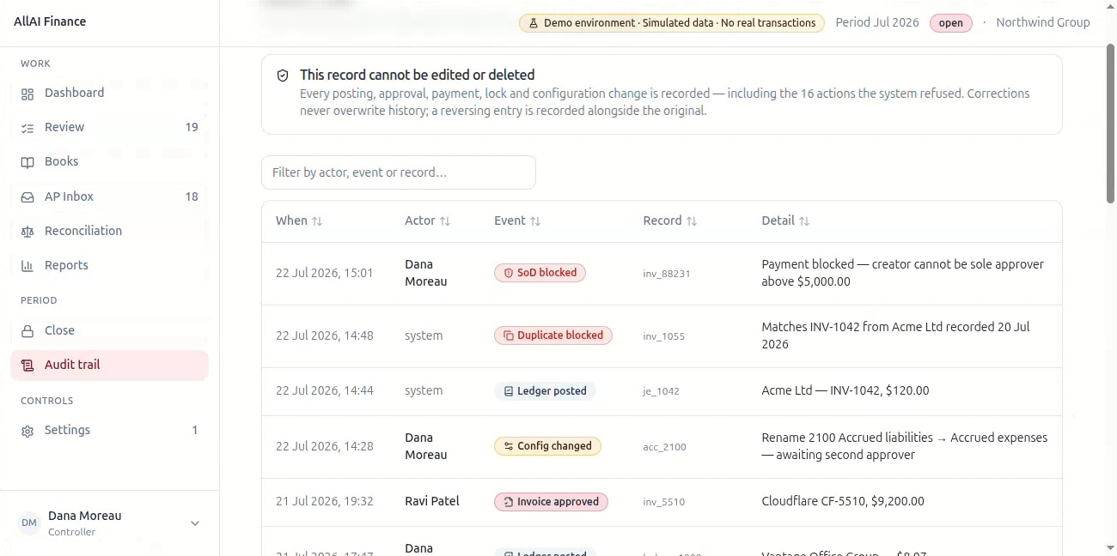The width and height of the screenshot is (1117, 556).
Task: Click the AP Inbox count badge 18
Action: tap(192, 196)
